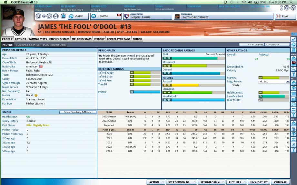Click the macOS Wi-Fi status icon
The height and width of the screenshot is (185, 297).
pyautogui.click(x=244, y=2)
